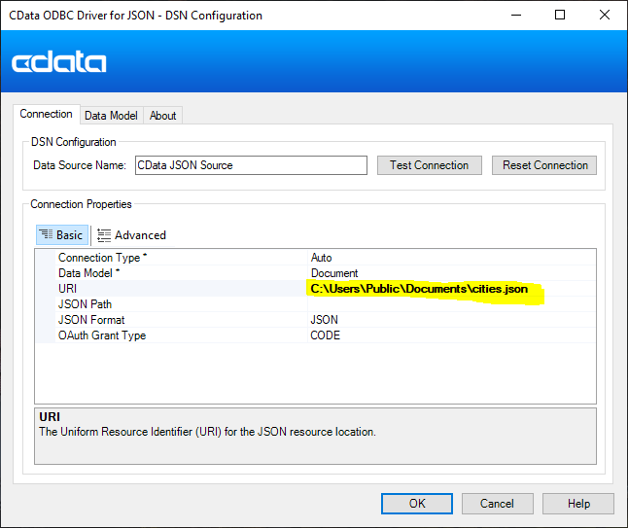Screen dimensions: 628x529
Task: Click into the Data Source Name field
Action: [x=251, y=165]
